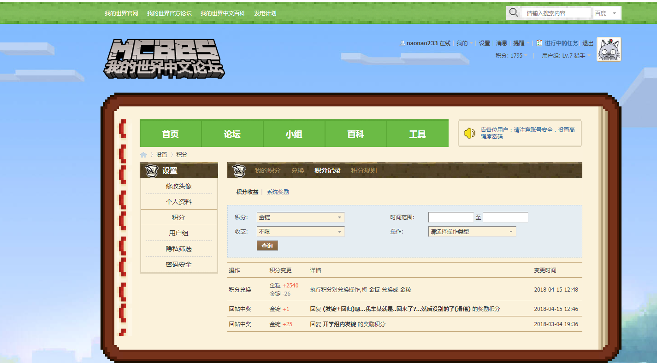
Task: Expand the 用户组 Lv.7 猎手 dropdown
Action: click(566, 55)
